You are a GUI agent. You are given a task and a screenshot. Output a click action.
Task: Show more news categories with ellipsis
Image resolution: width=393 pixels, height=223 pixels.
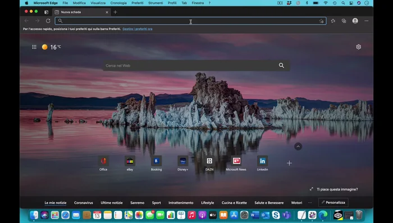tap(310, 203)
